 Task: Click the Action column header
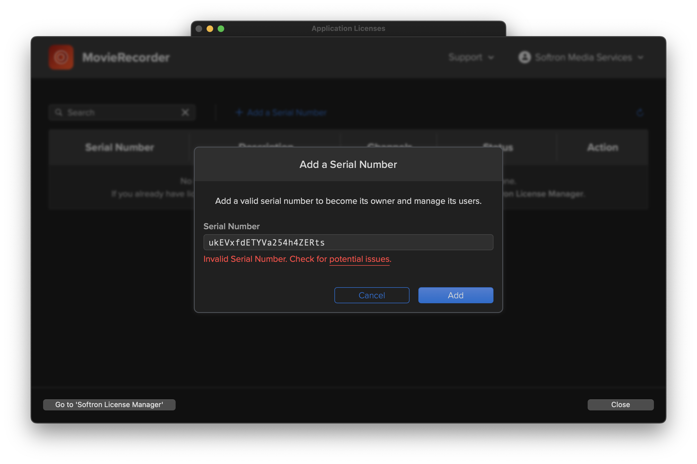603,147
